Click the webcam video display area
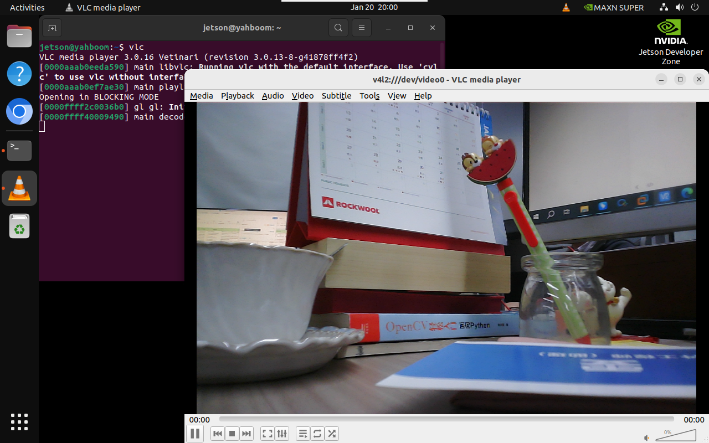709x443 pixels. (446, 257)
